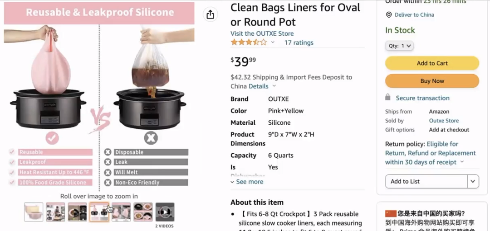Screen dimensions: 490x231
Task: Click the Buy Now button
Action: pyautogui.click(x=432, y=81)
